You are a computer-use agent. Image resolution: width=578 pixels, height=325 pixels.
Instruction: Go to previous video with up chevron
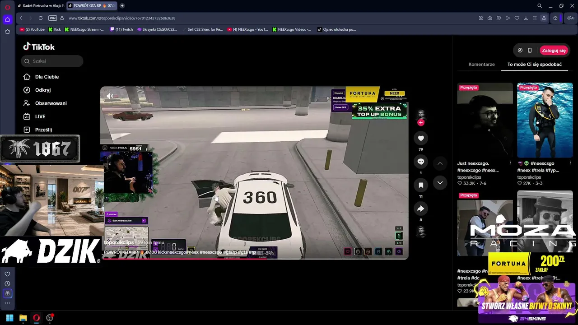tap(440, 163)
